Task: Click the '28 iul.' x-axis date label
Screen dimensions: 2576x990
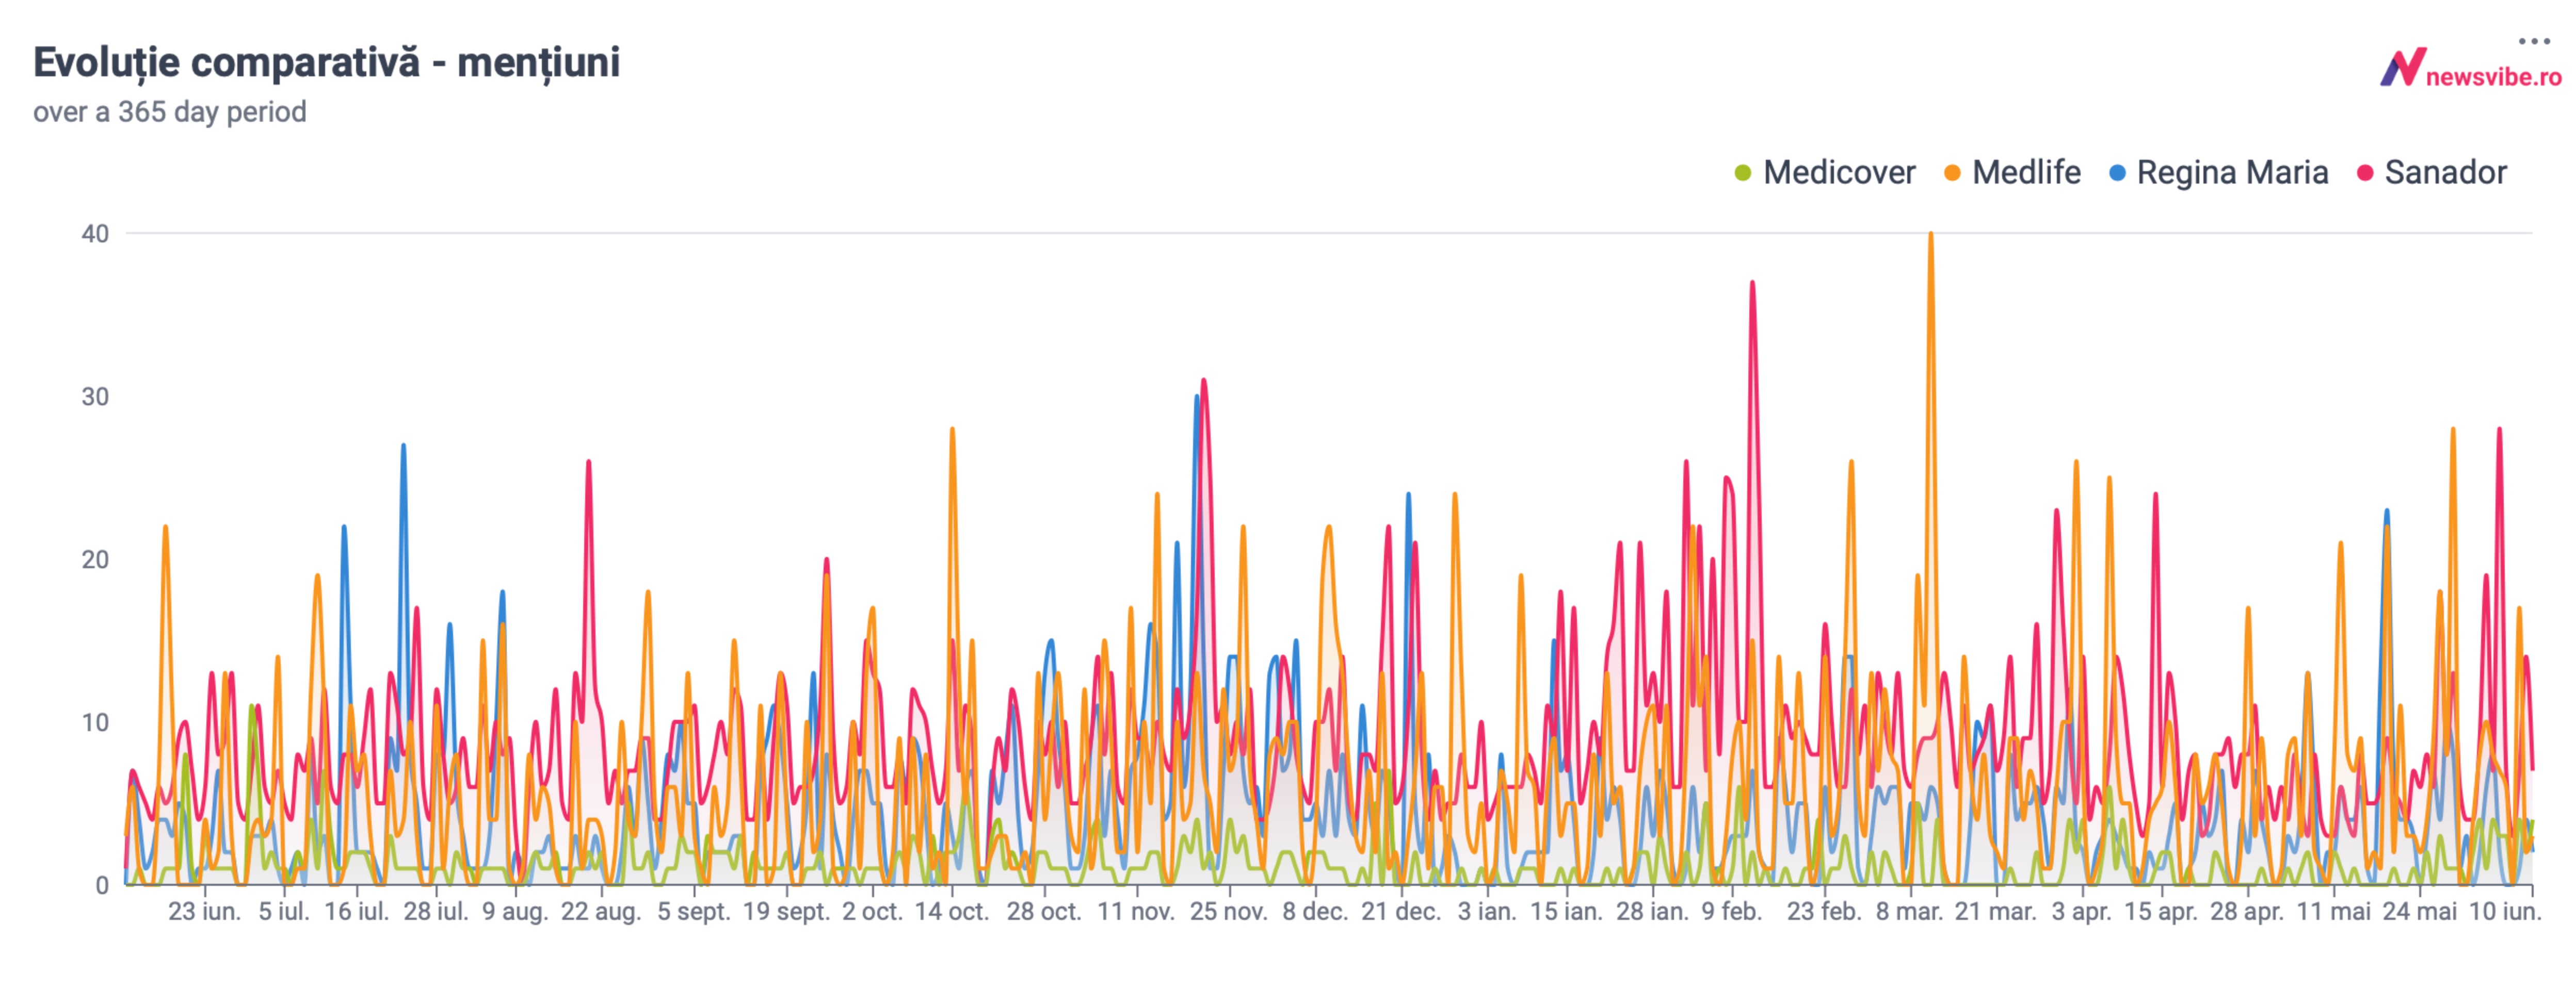Action: [436, 912]
